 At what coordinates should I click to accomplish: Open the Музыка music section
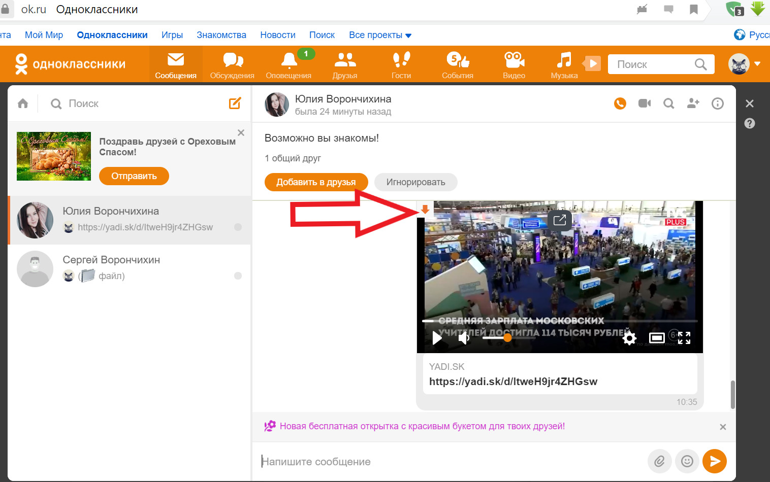click(x=564, y=65)
